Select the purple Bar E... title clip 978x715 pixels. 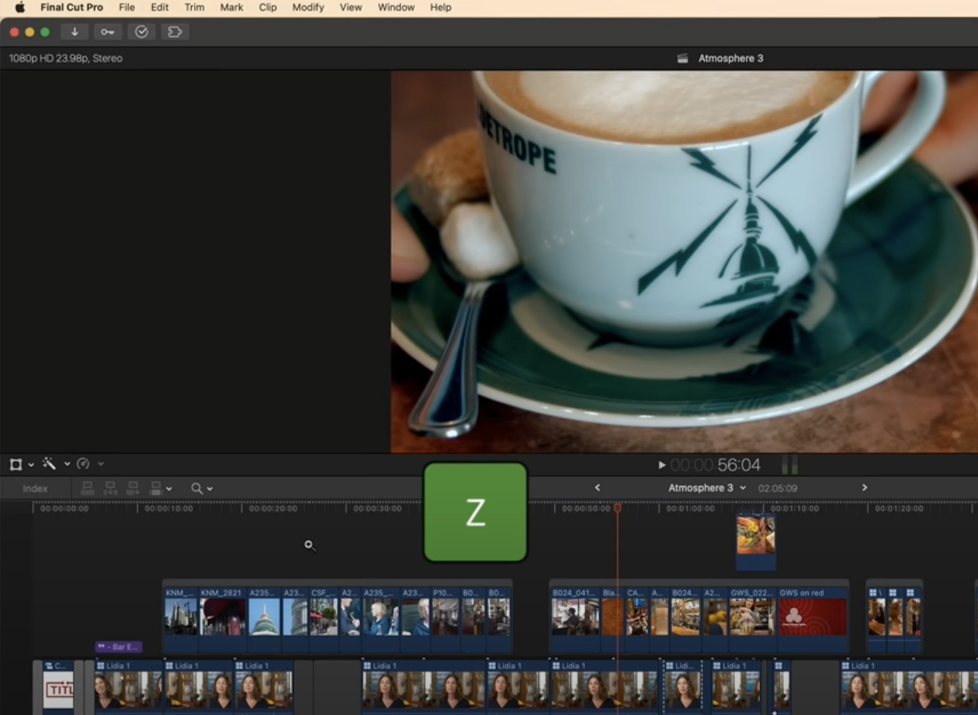pyautogui.click(x=119, y=647)
